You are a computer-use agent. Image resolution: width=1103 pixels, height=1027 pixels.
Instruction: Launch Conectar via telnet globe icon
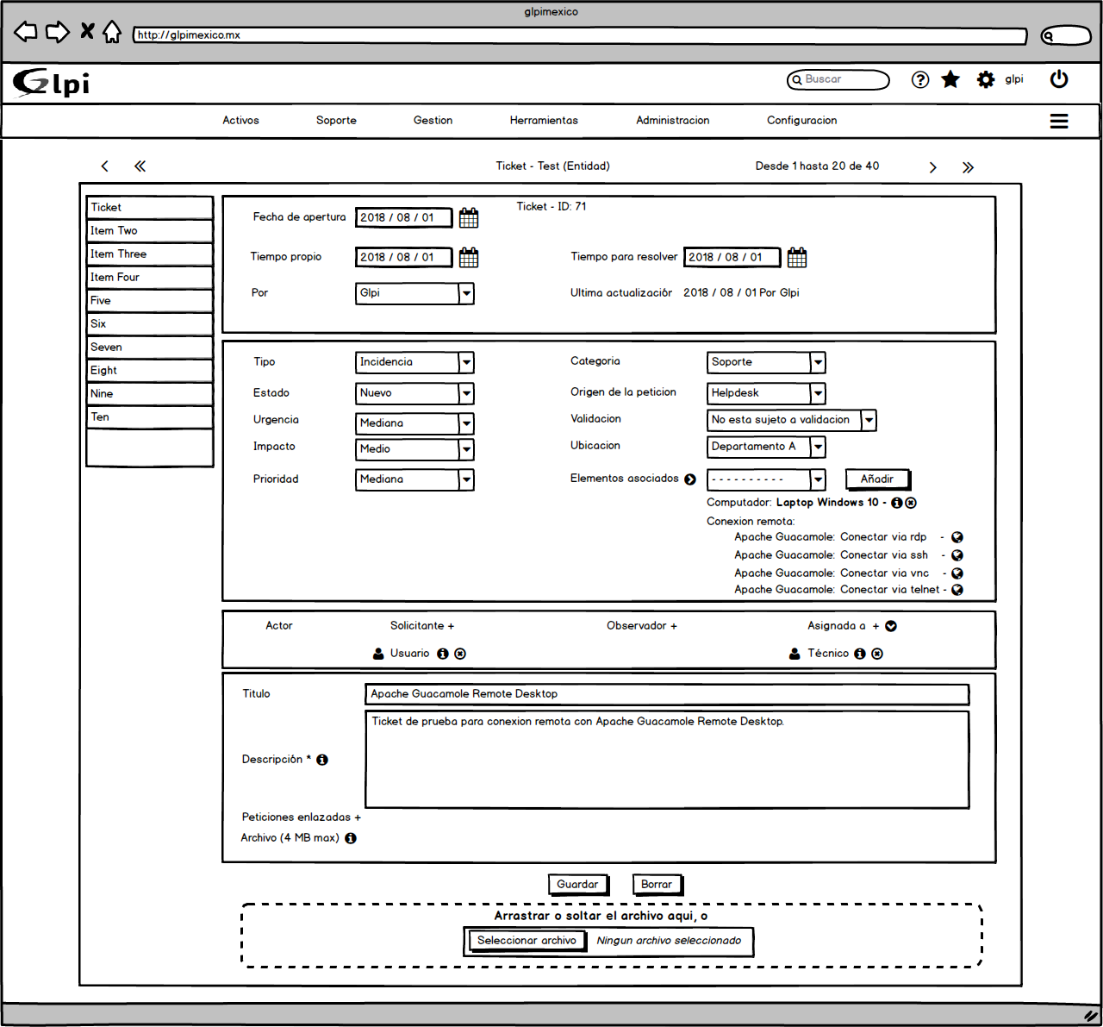pyautogui.click(x=957, y=590)
